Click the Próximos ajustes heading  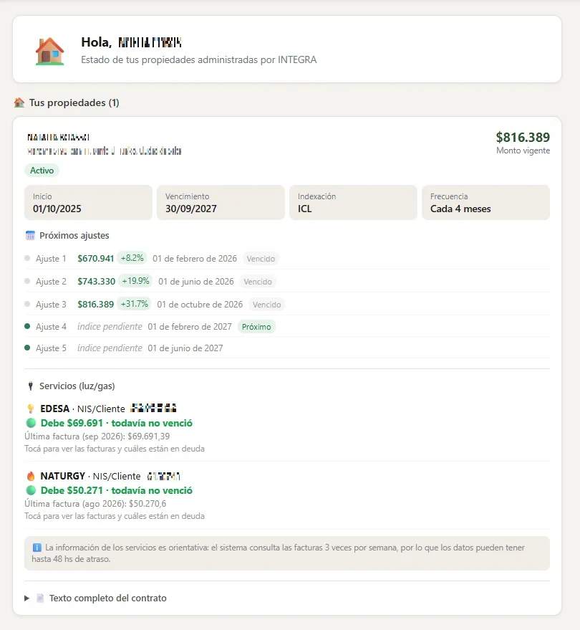[74, 236]
